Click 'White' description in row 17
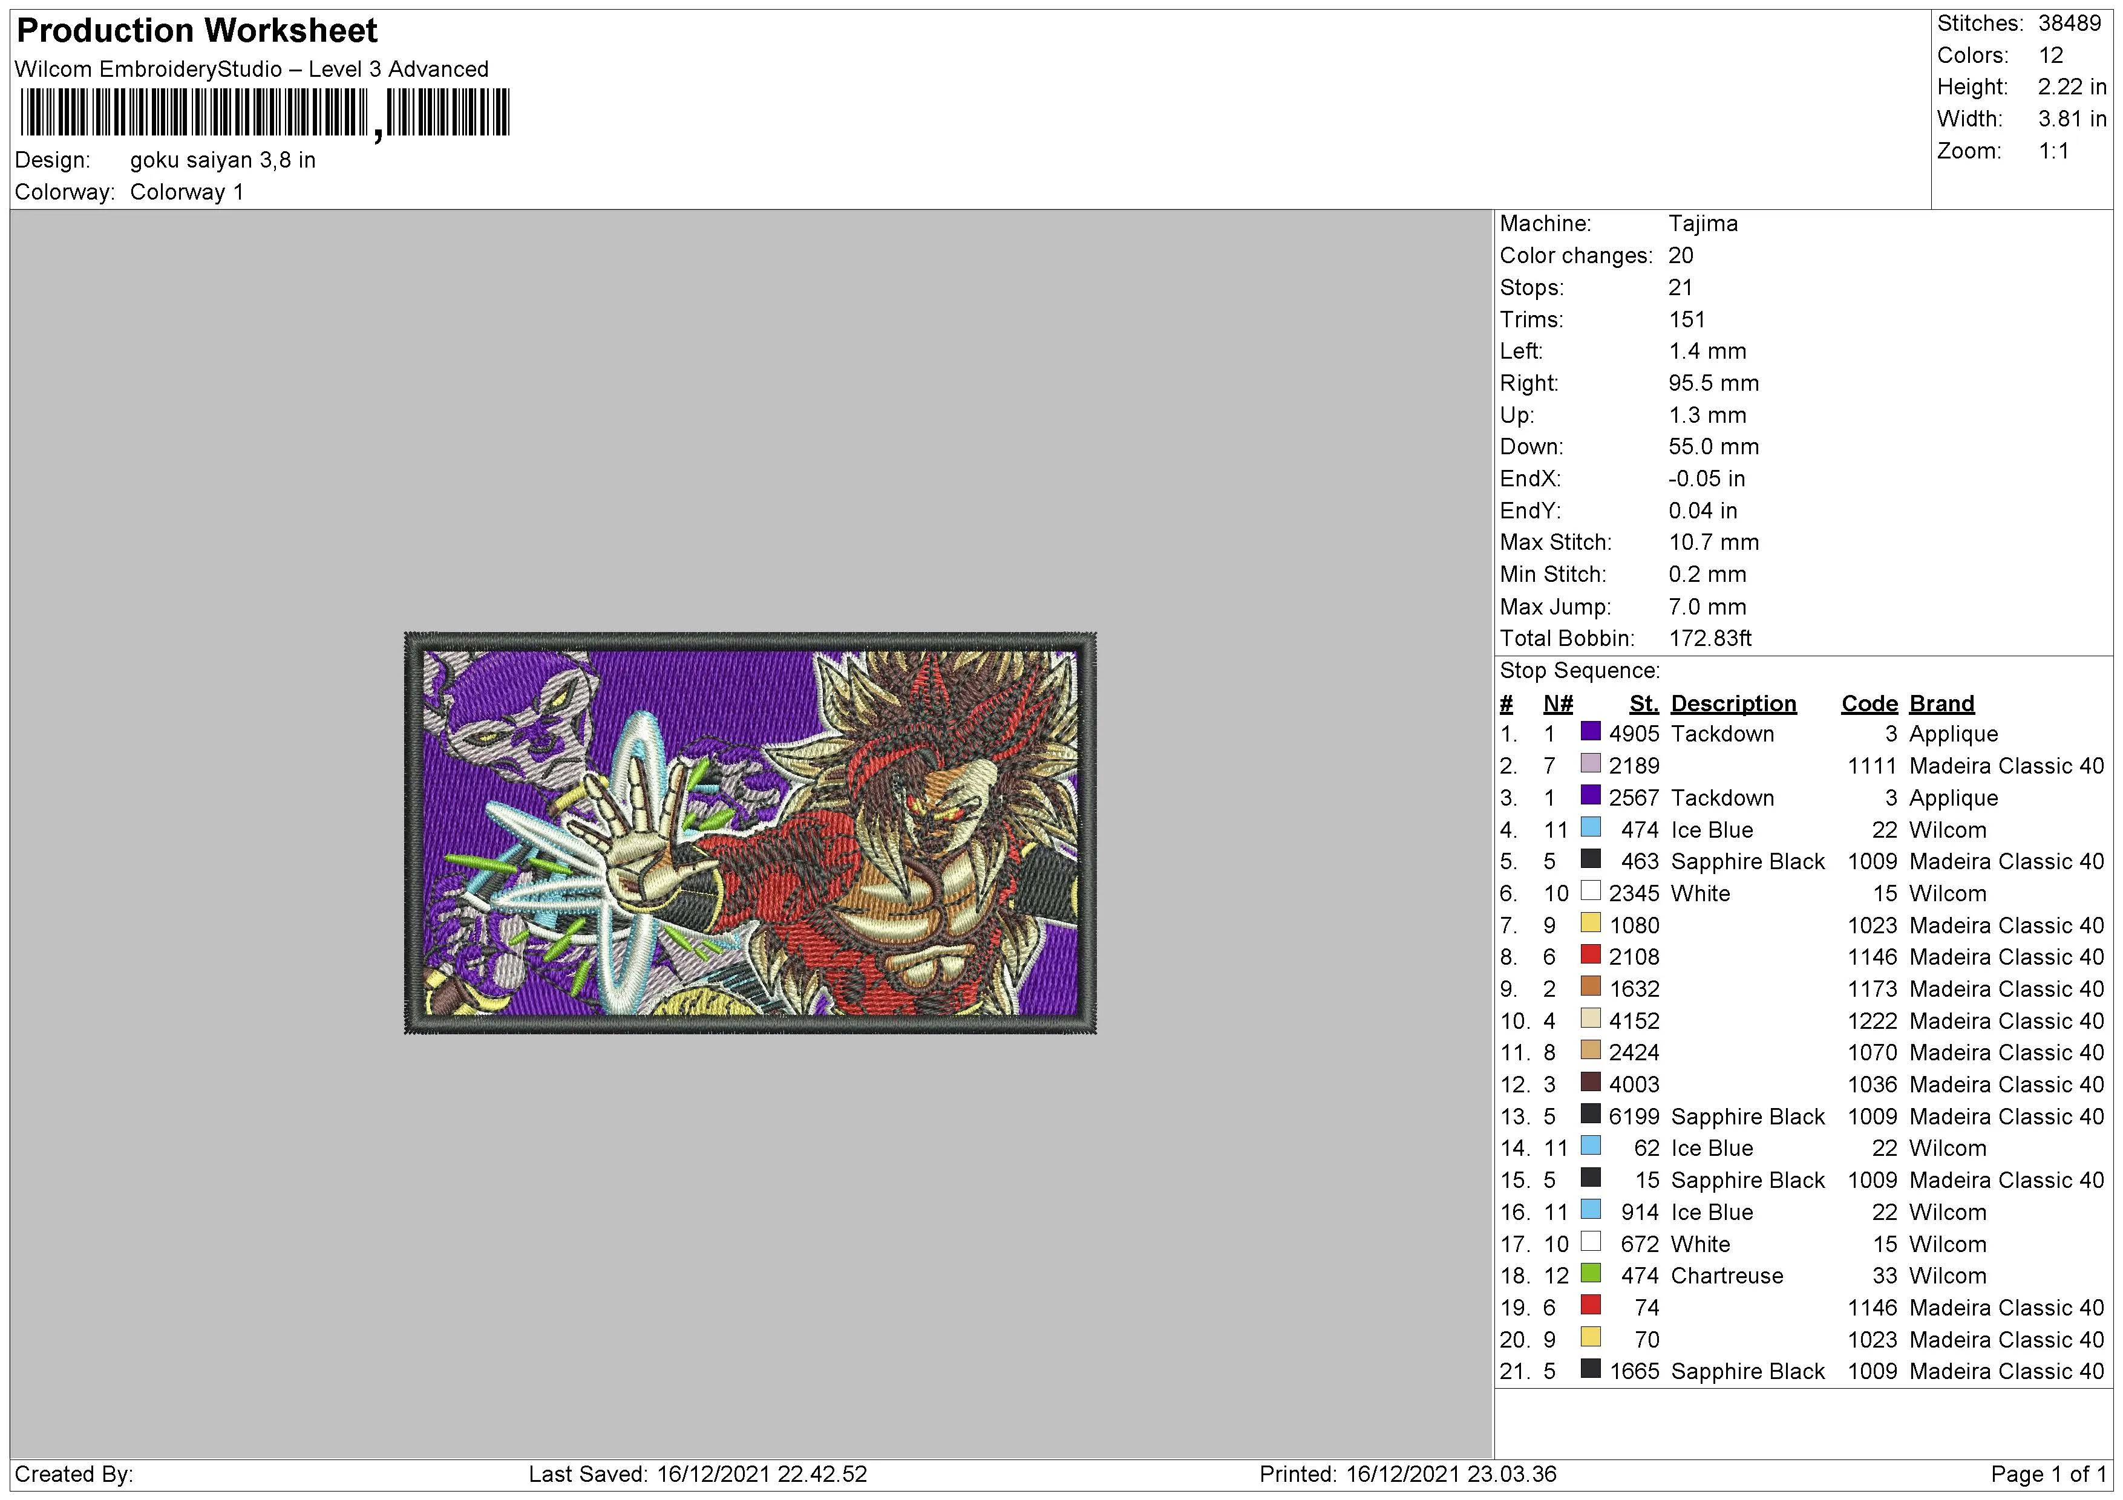 pos(1701,1245)
